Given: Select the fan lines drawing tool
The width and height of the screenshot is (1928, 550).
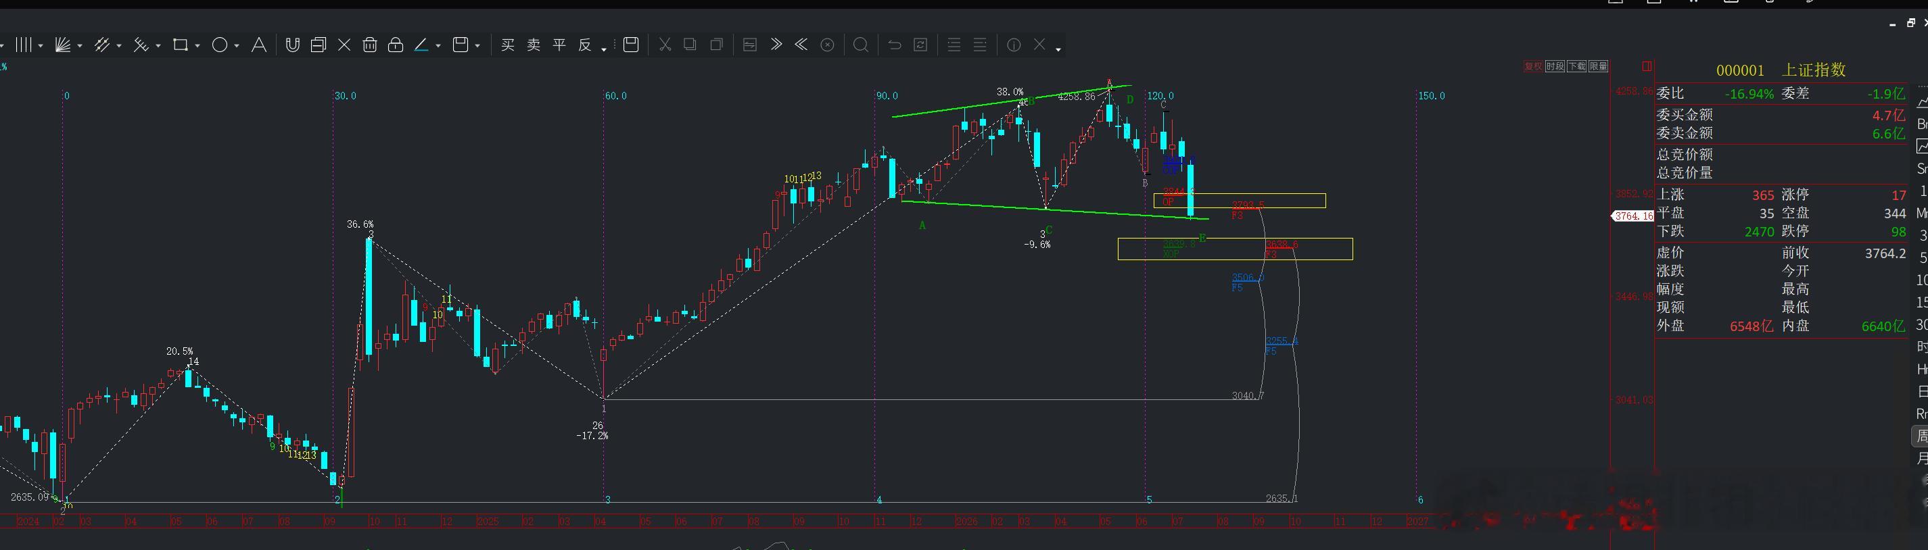Looking at the screenshot, I should pyautogui.click(x=63, y=45).
